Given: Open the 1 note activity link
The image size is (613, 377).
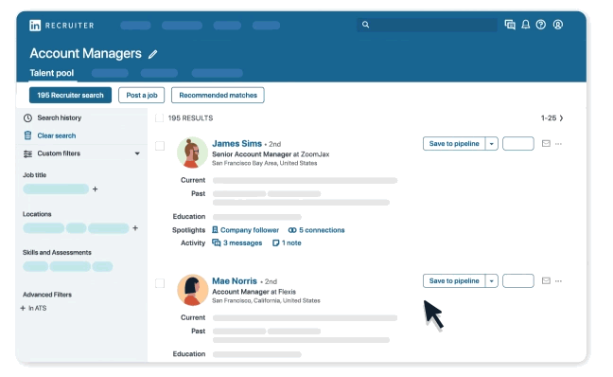Looking at the screenshot, I should 287,242.
